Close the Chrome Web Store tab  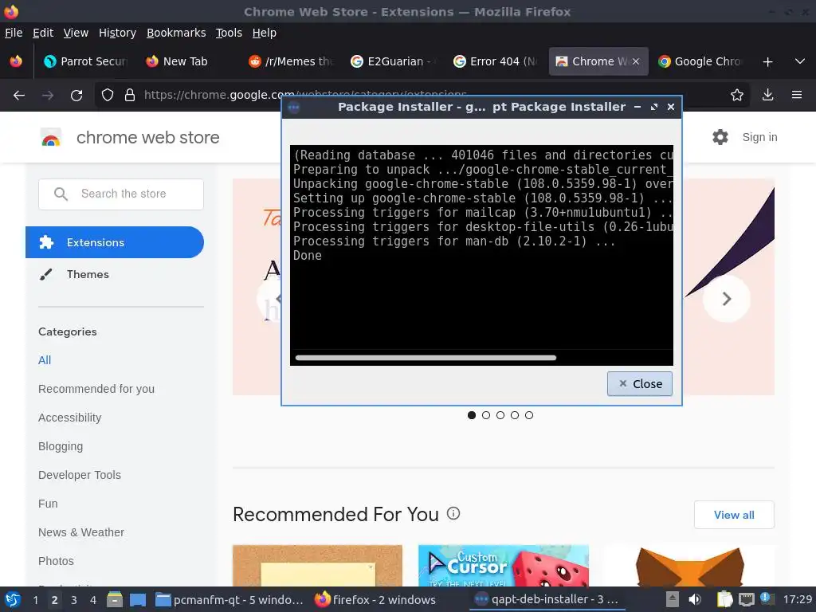pyautogui.click(x=636, y=61)
